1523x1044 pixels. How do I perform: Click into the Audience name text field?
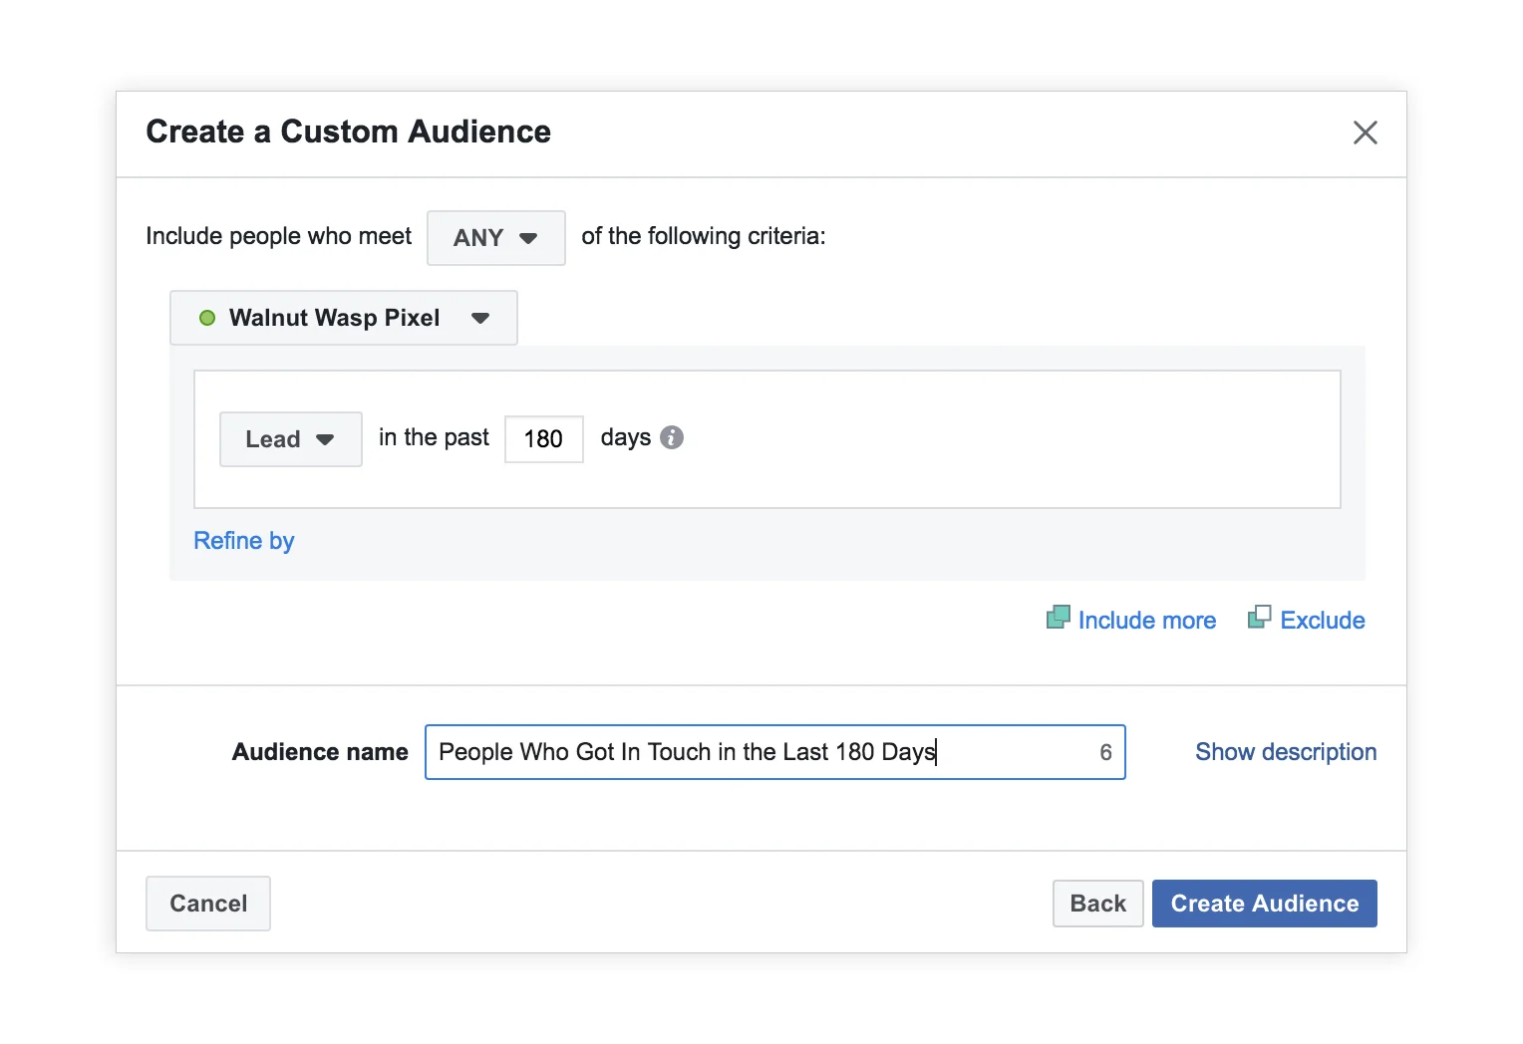point(775,752)
